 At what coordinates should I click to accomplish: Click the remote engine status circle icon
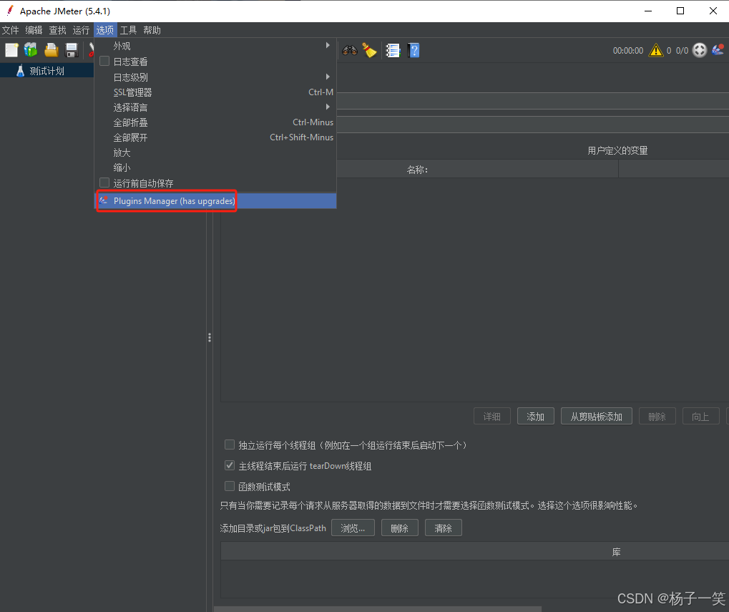[x=699, y=50]
